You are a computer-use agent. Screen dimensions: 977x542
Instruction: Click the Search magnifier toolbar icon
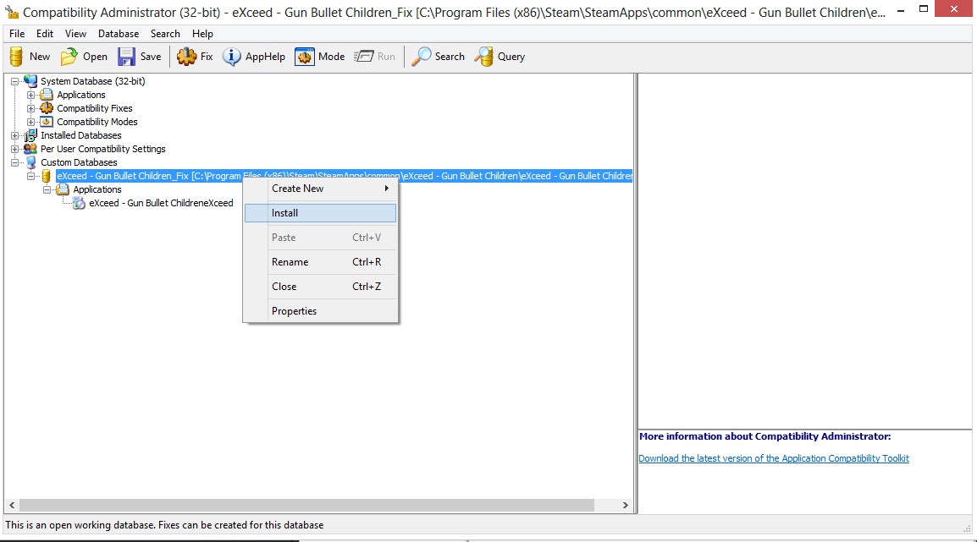[422, 57]
